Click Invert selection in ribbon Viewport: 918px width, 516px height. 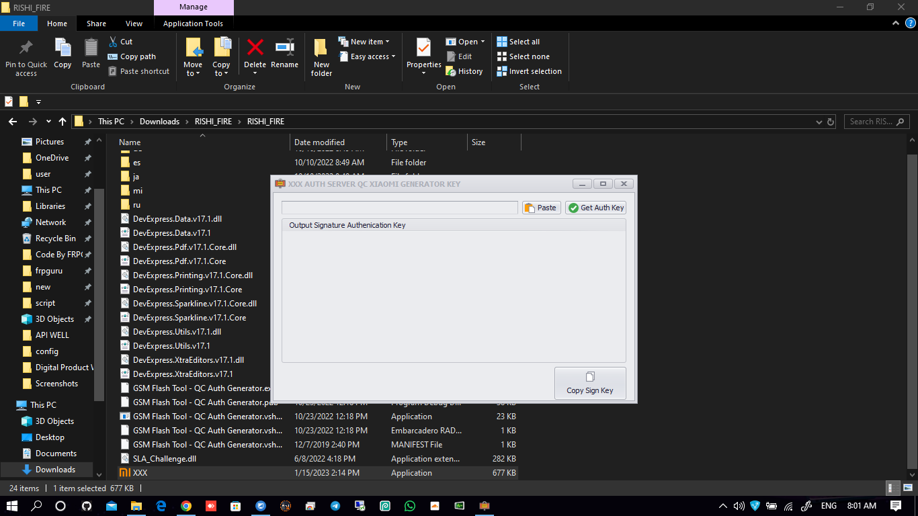click(529, 71)
